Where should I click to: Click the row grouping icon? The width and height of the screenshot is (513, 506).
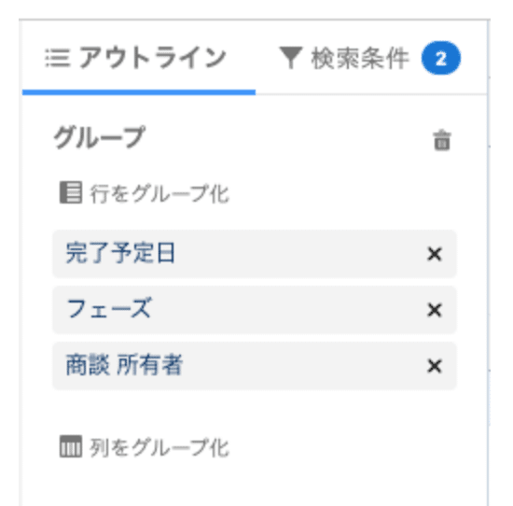pyautogui.click(x=71, y=192)
